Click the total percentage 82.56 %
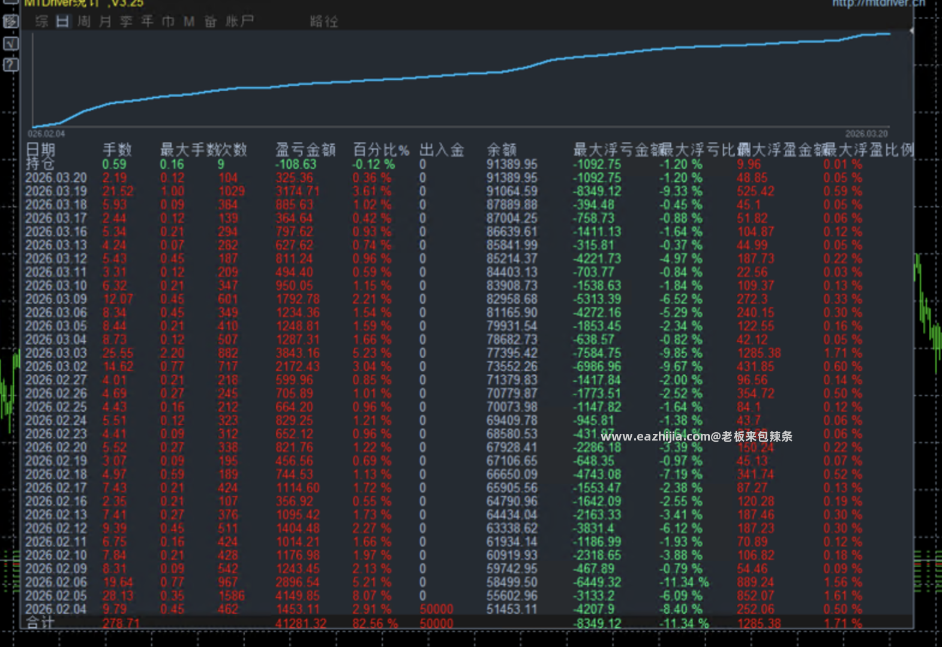Image resolution: width=942 pixels, height=647 pixels. 375,624
